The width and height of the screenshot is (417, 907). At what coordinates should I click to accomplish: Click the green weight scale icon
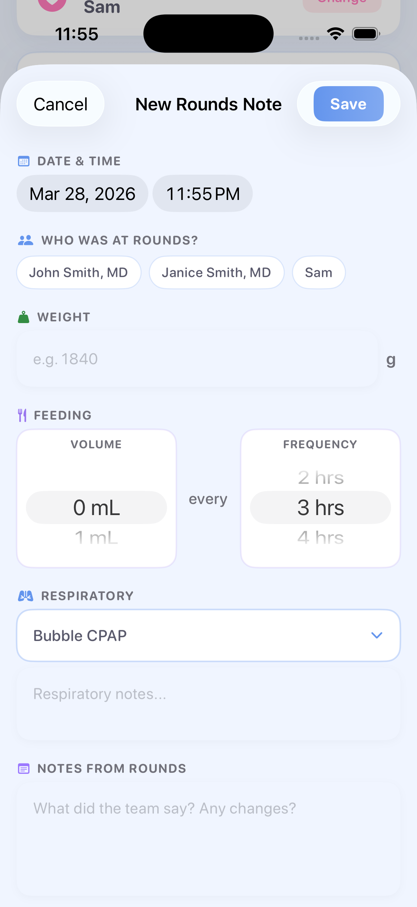pos(24,317)
